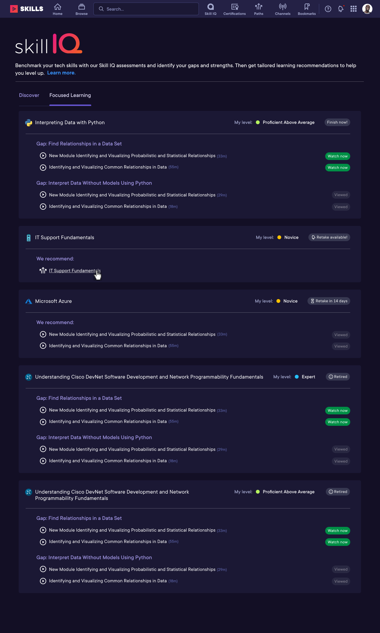The width and height of the screenshot is (380, 633).
Task: Click inside the Search field
Action: [146, 9]
